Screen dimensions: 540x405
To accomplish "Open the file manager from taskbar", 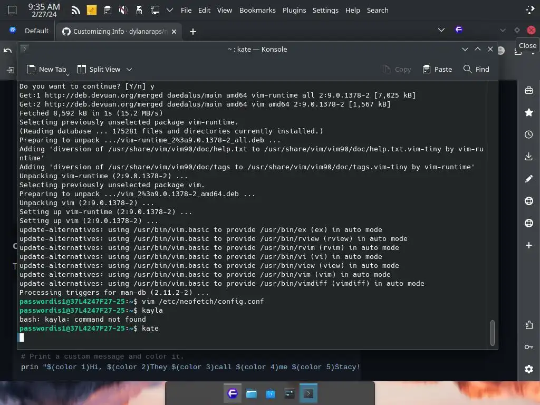I will [x=252, y=393].
